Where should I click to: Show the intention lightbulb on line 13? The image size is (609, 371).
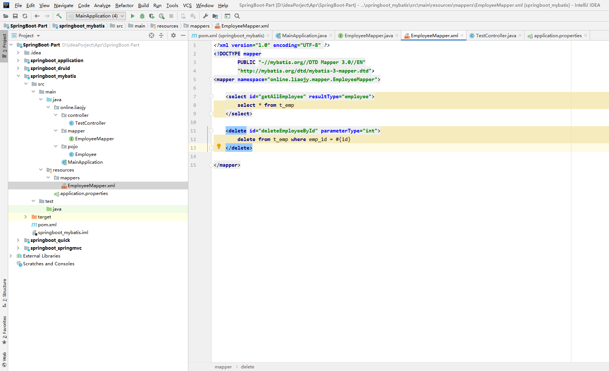[219, 146]
